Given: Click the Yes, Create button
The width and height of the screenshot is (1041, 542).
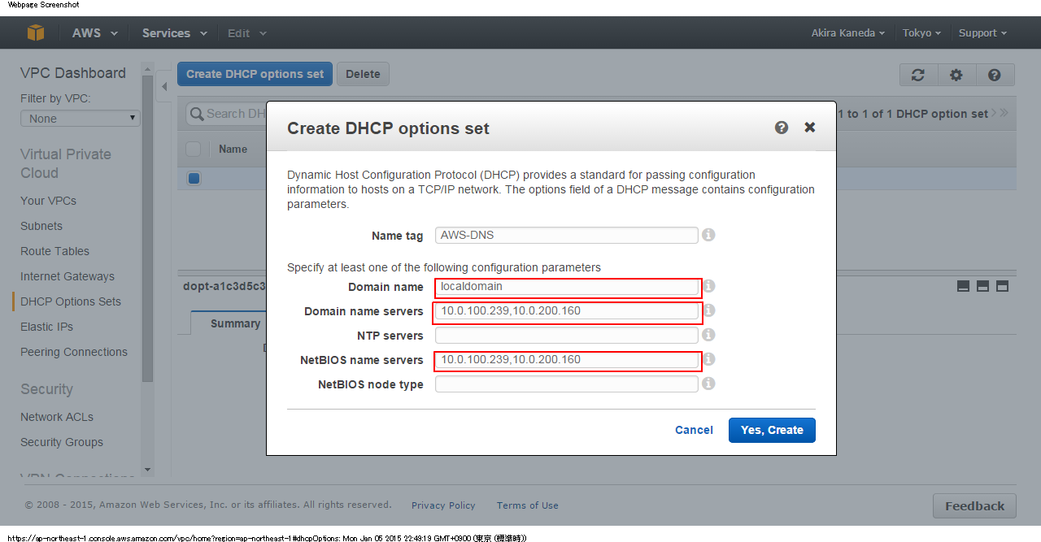Looking at the screenshot, I should (772, 430).
